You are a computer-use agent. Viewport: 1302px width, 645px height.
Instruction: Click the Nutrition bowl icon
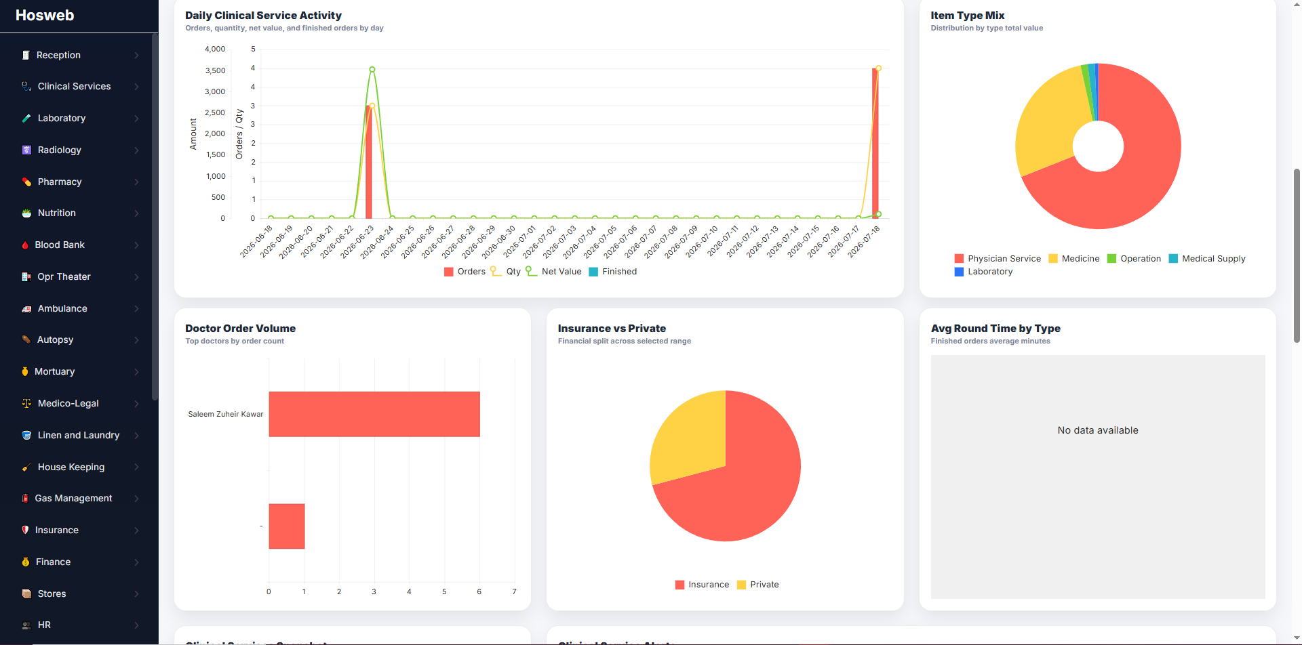26,213
